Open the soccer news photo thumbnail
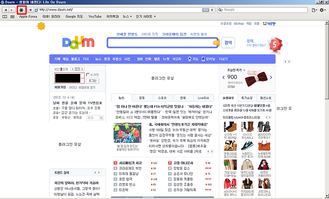This screenshot has height=199, width=329. 127,133
